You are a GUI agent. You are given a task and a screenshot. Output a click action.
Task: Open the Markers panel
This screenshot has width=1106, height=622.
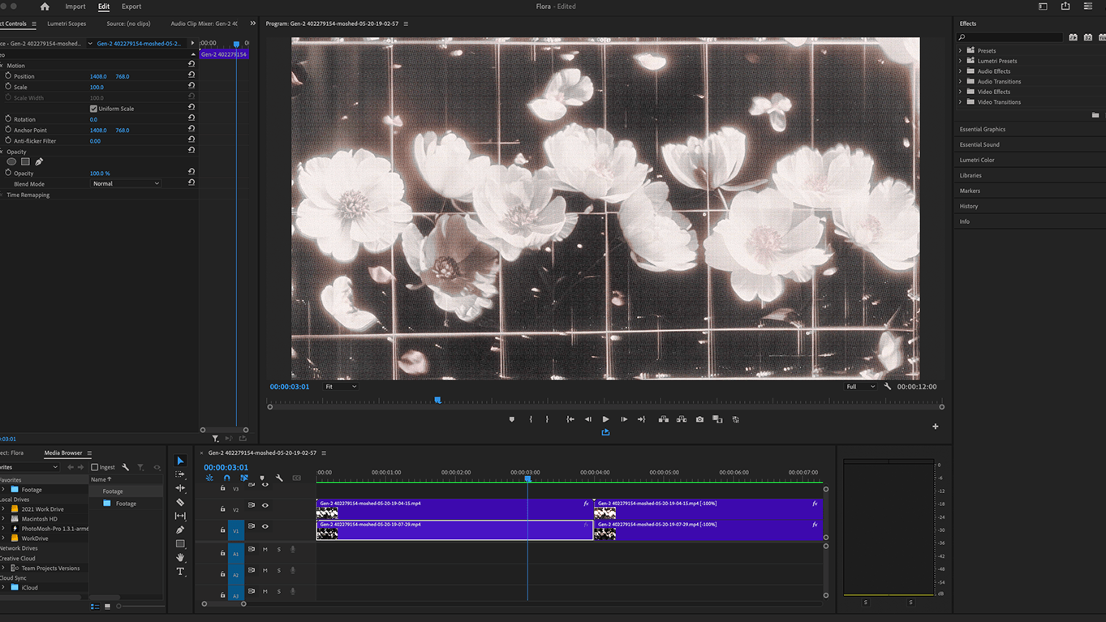(x=970, y=191)
